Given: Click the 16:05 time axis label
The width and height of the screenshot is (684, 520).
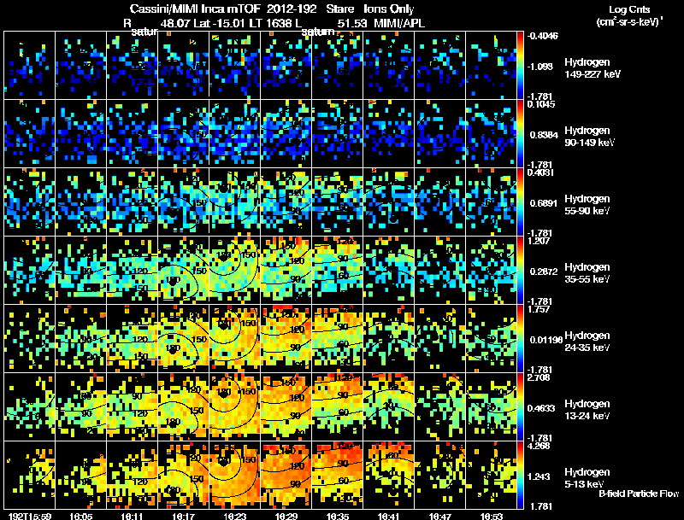Looking at the screenshot, I should point(80,516).
